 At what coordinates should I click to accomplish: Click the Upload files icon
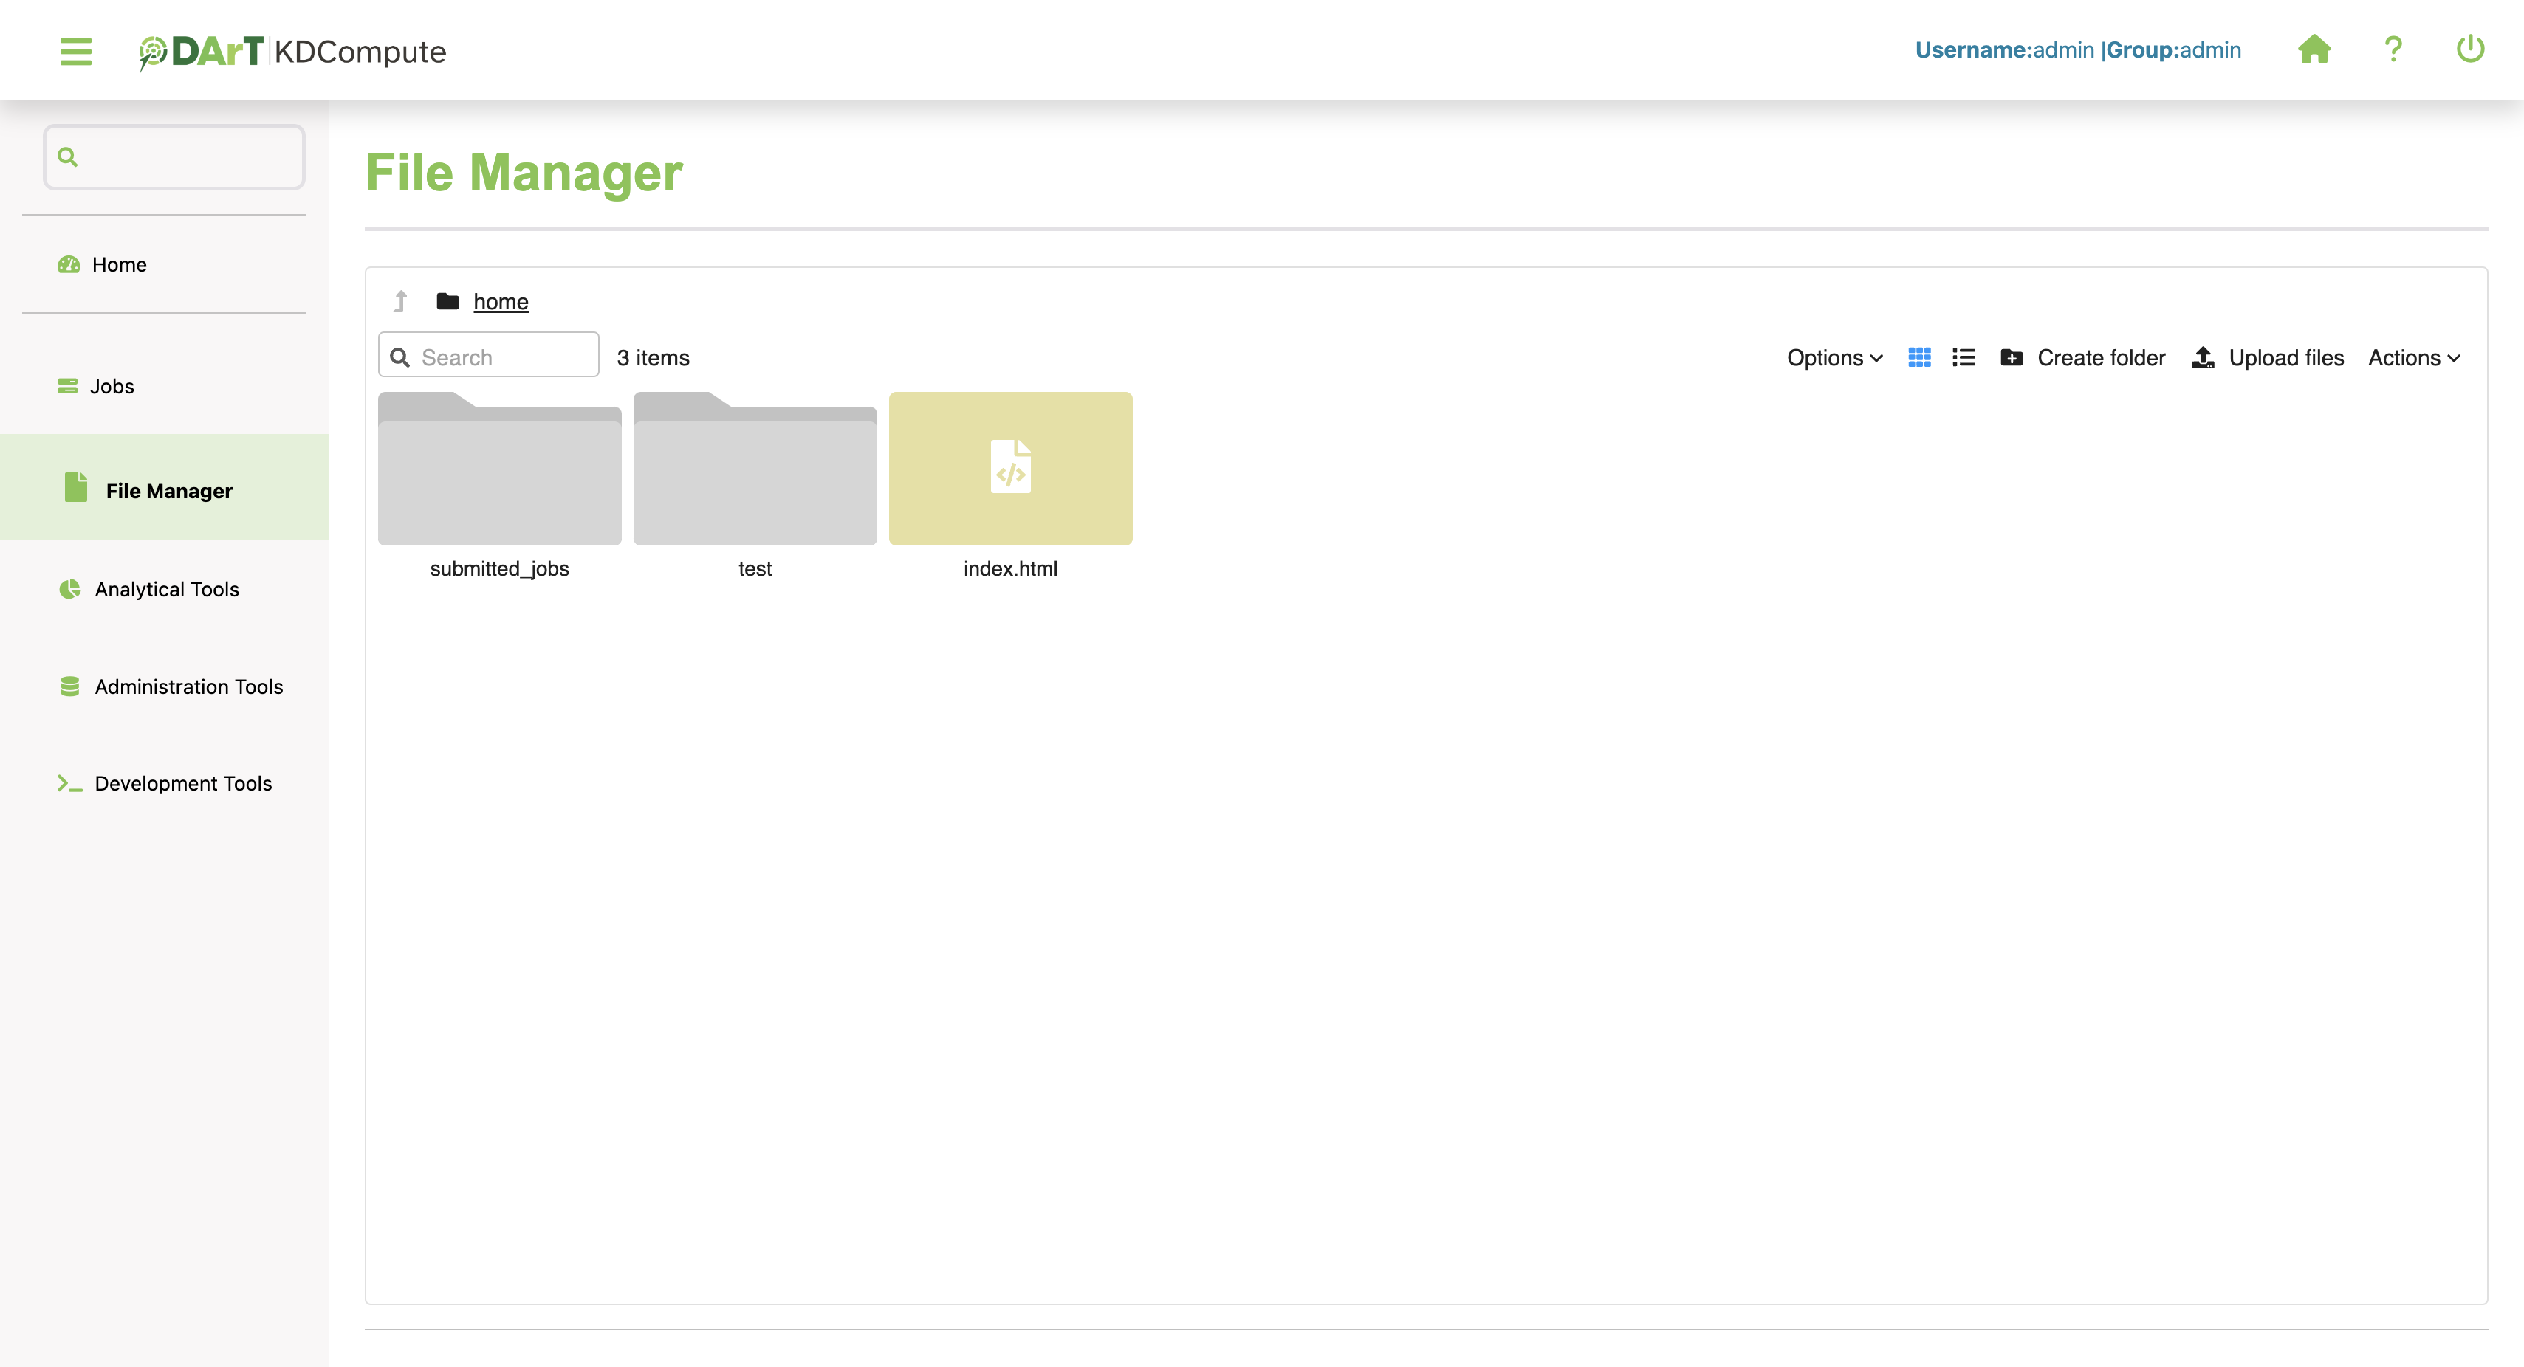pos(2203,357)
